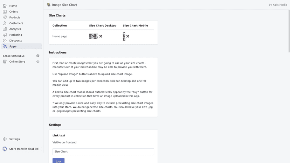View online store via eye icon

(38, 62)
